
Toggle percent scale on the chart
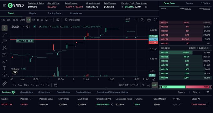pos(143,85)
